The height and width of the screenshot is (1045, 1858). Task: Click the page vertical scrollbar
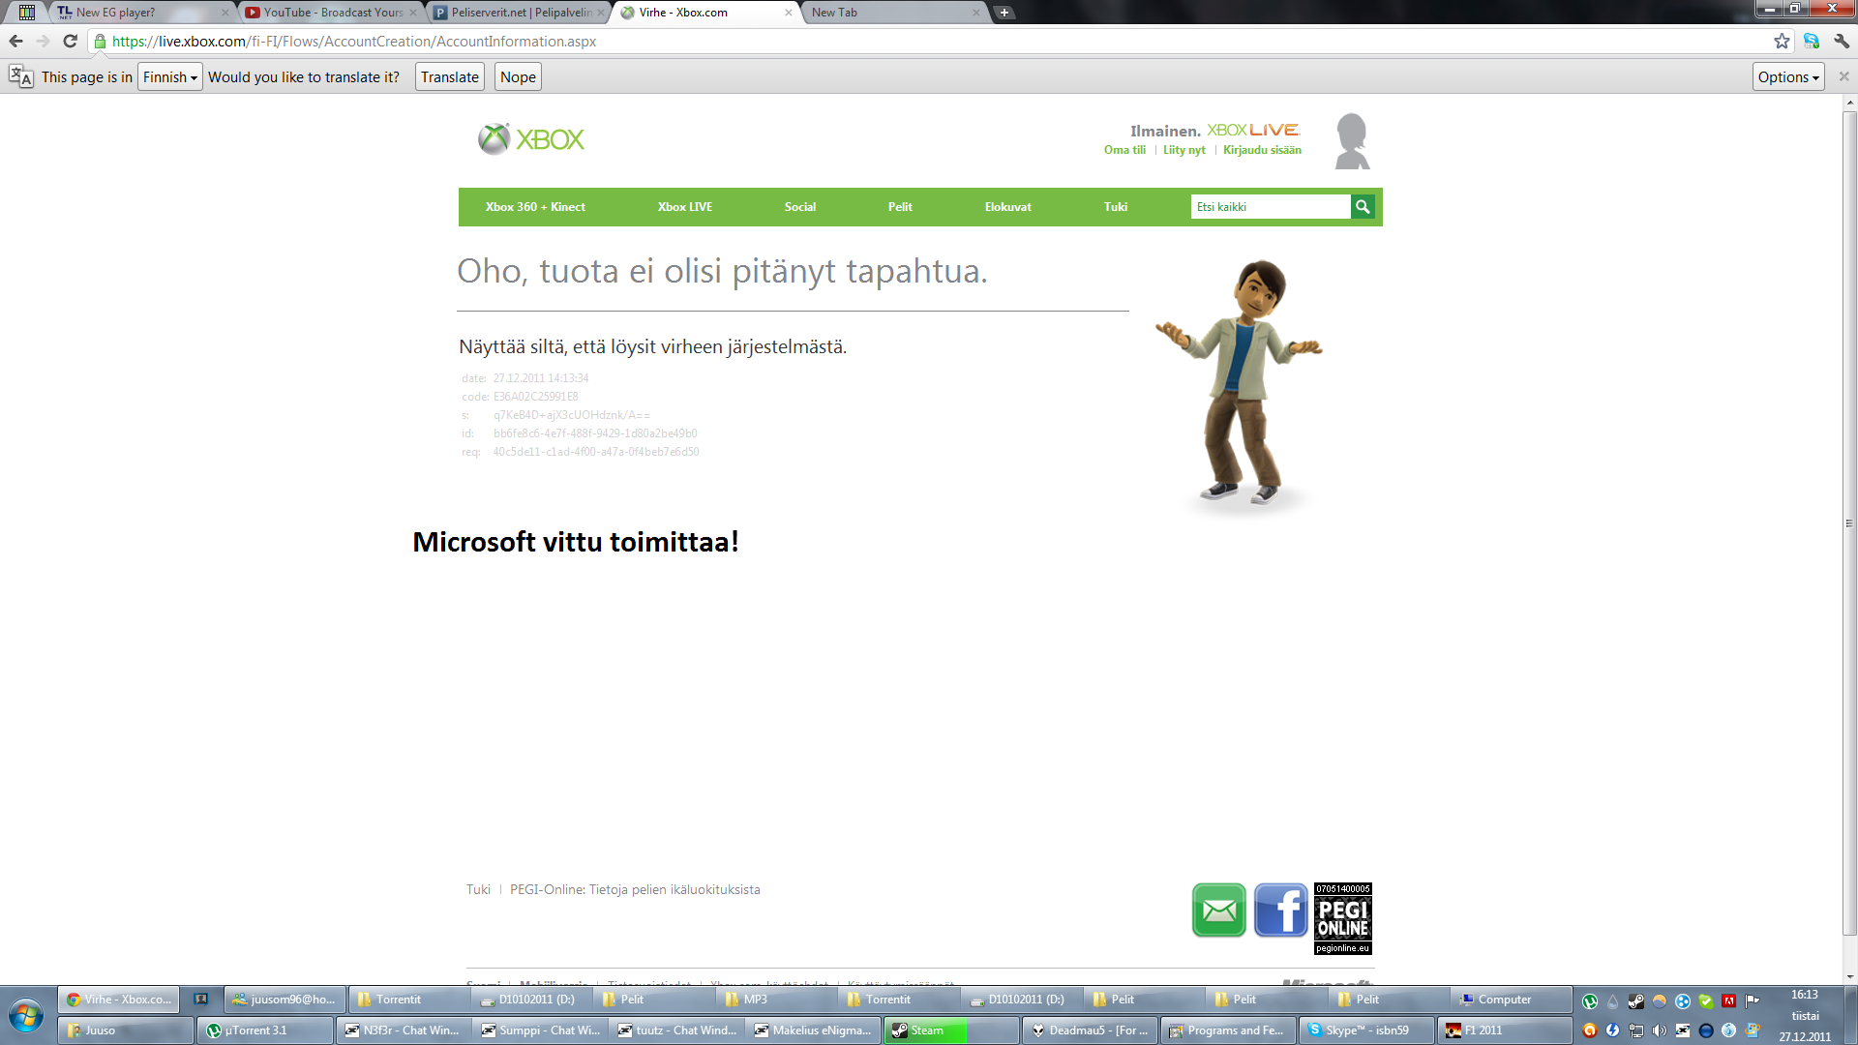[x=1849, y=523]
